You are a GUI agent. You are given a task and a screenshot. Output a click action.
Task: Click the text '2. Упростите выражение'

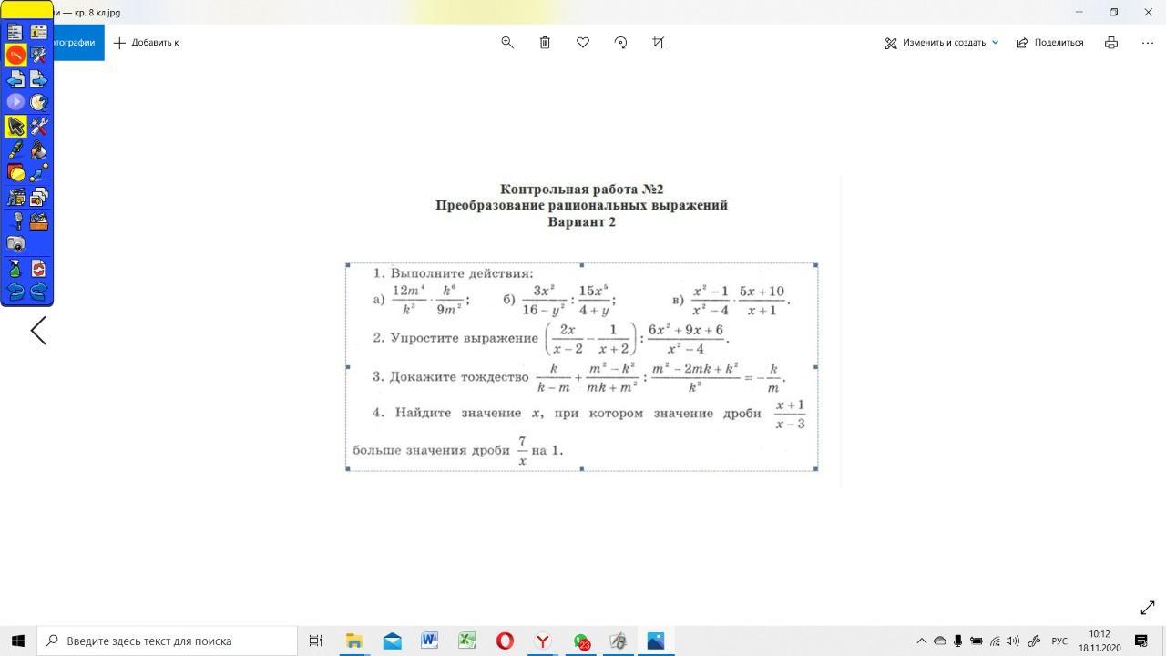[x=455, y=338]
